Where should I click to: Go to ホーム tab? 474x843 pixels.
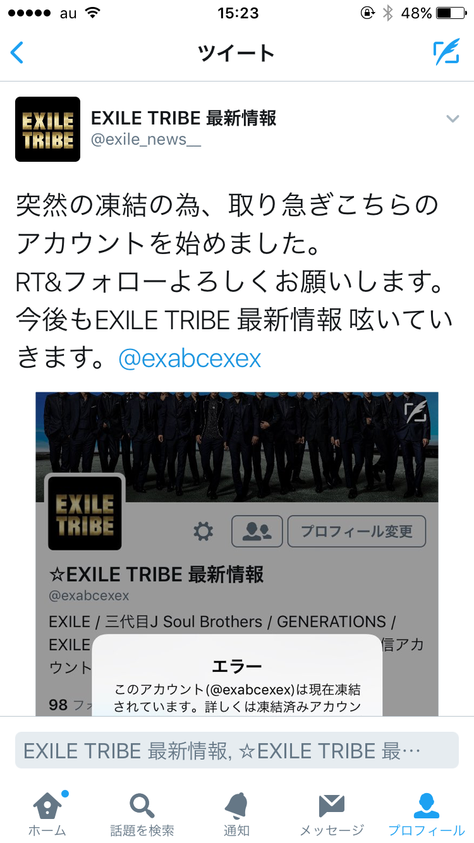[x=47, y=813]
